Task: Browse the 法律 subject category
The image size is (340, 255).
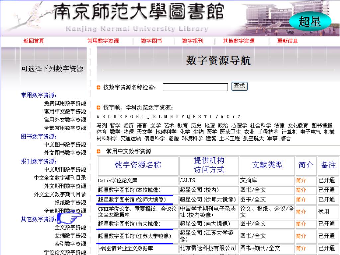Action: pyautogui.click(x=279, y=125)
